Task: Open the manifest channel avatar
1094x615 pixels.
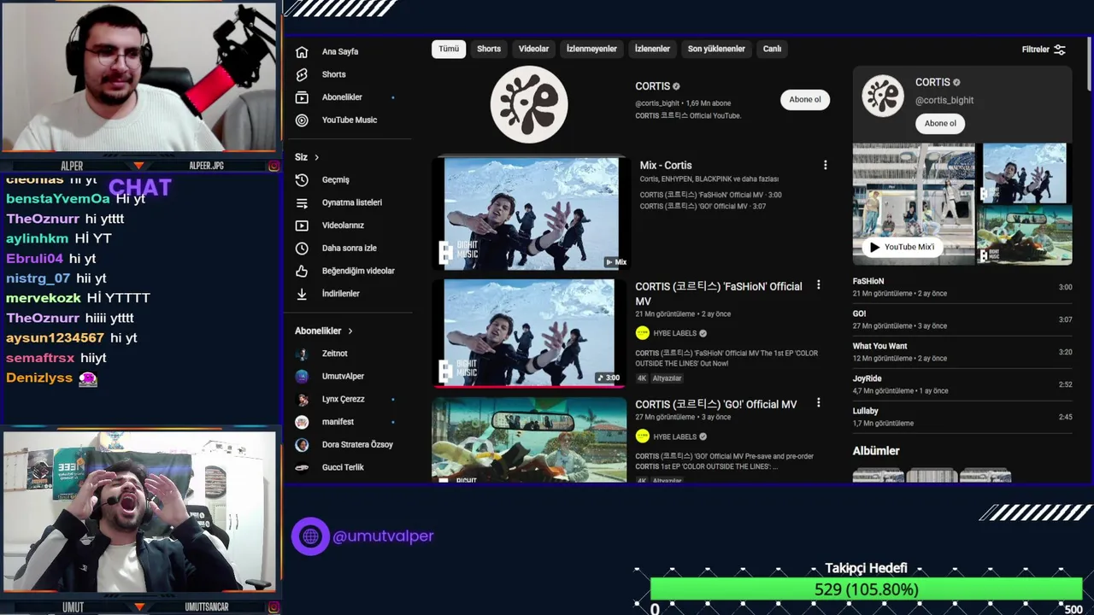Action: click(x=302, y=422)
